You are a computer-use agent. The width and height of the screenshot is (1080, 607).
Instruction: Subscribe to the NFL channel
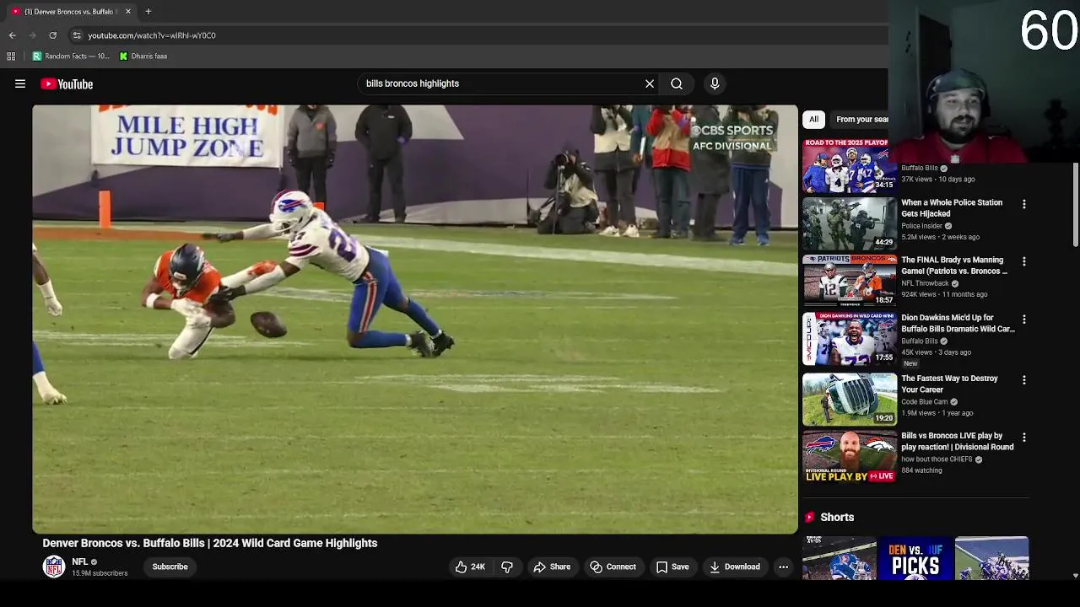pyautogui.click(x=170, y=567)
